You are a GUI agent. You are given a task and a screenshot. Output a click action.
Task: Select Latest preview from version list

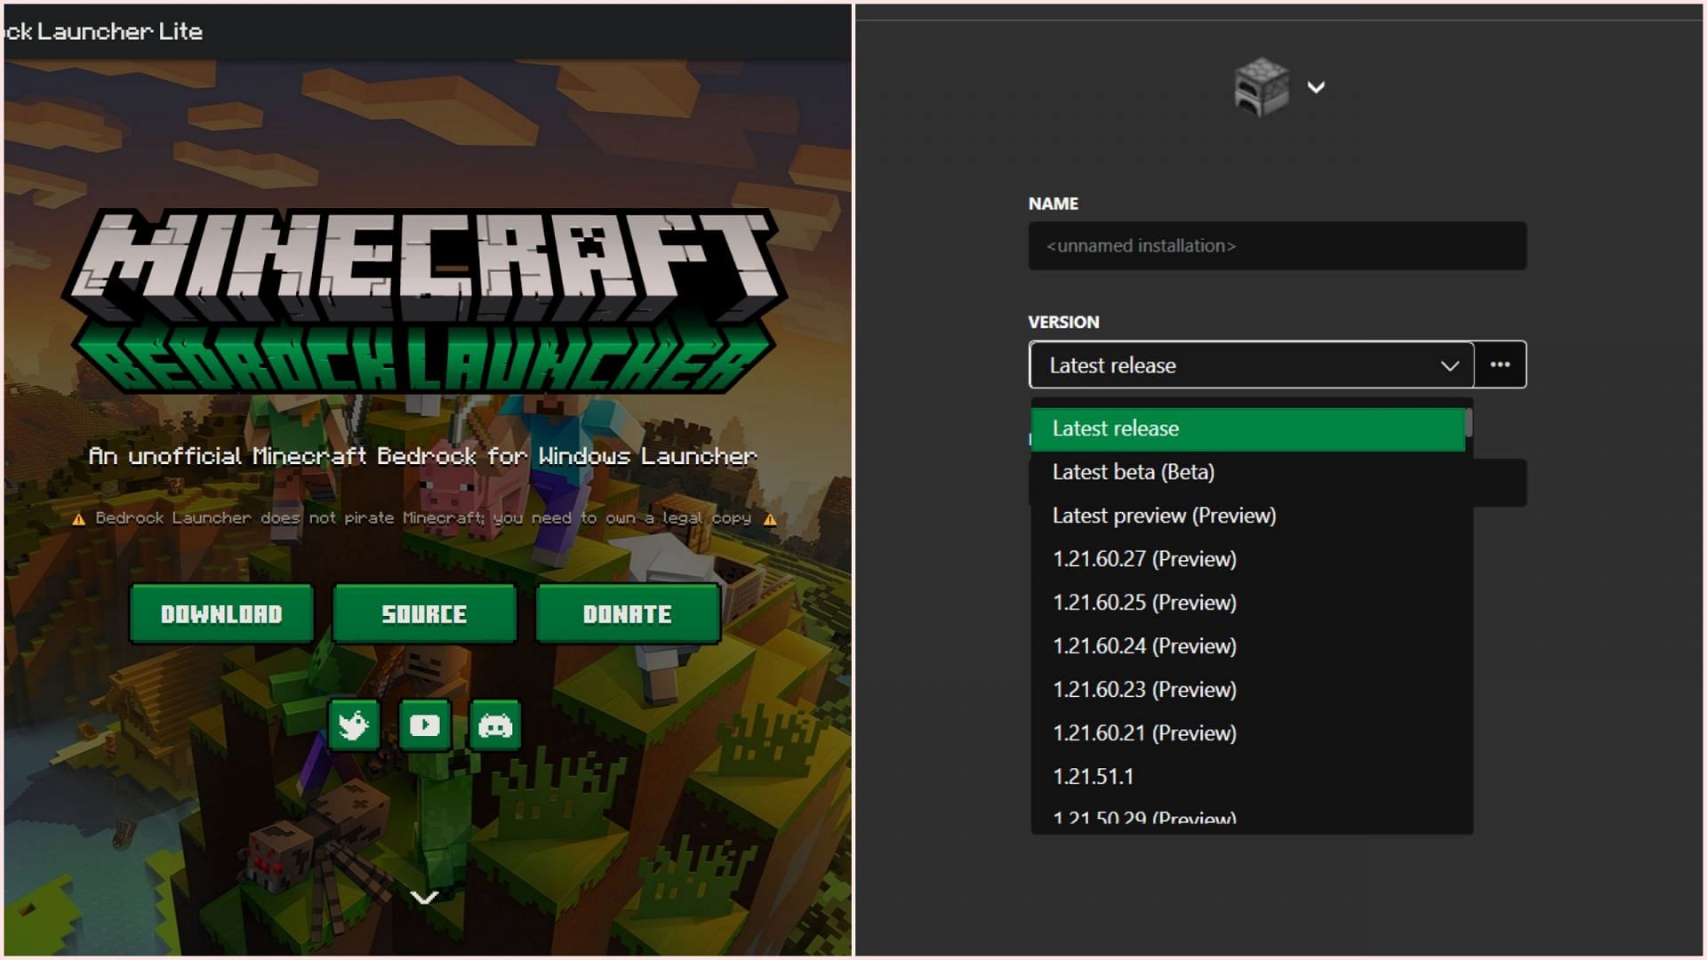pos(1164,515)
